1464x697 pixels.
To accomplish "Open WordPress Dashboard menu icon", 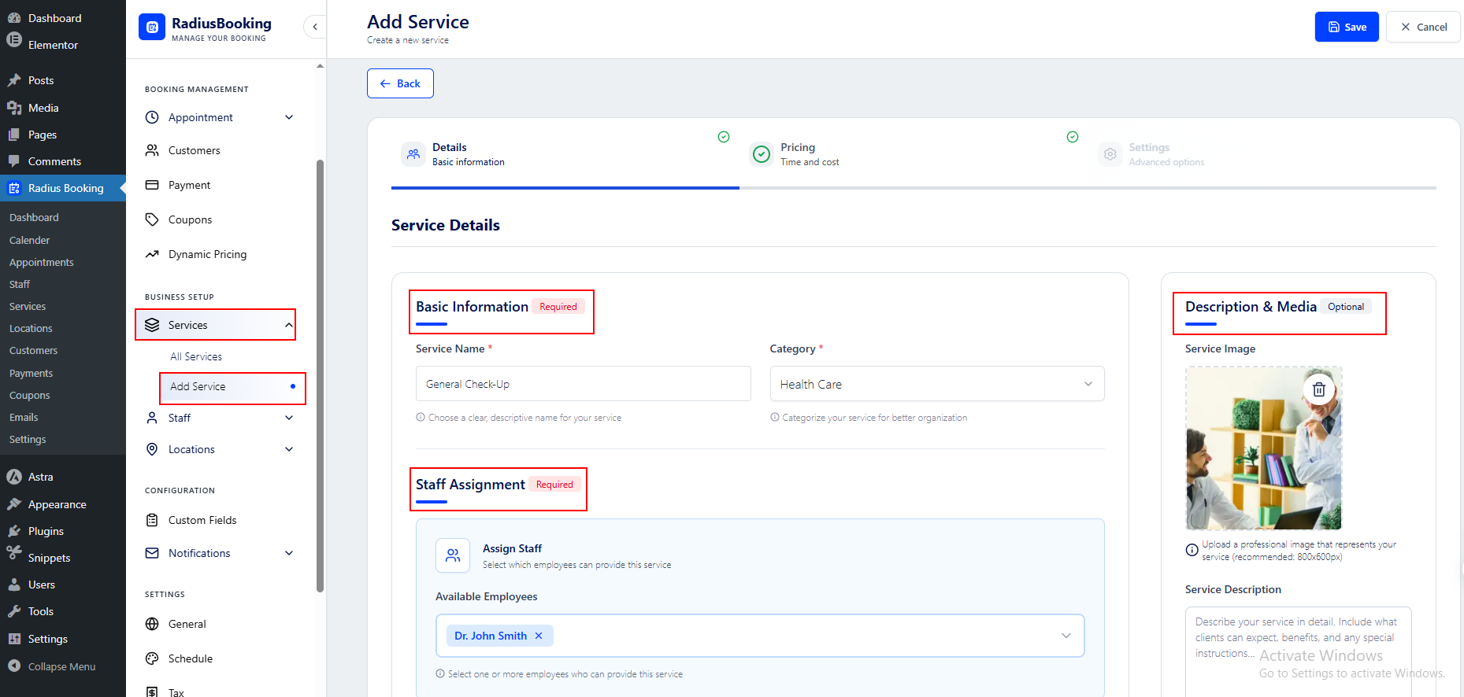I will coord(14,18).
